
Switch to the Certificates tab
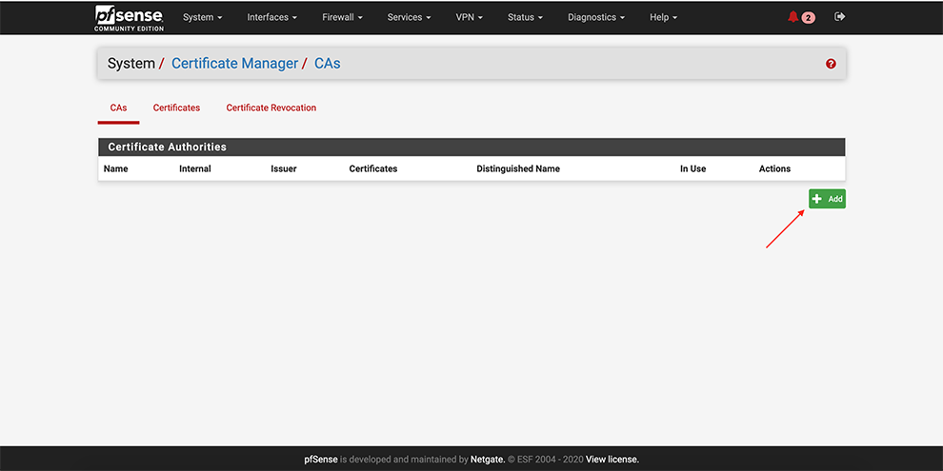click(x=176, y=108)
